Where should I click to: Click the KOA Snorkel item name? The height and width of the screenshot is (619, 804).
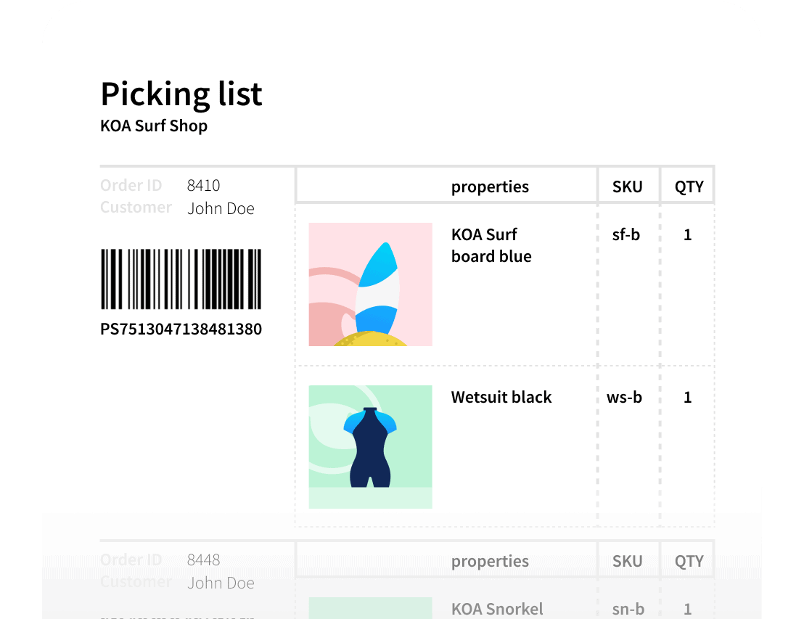[x=497, y=609]
